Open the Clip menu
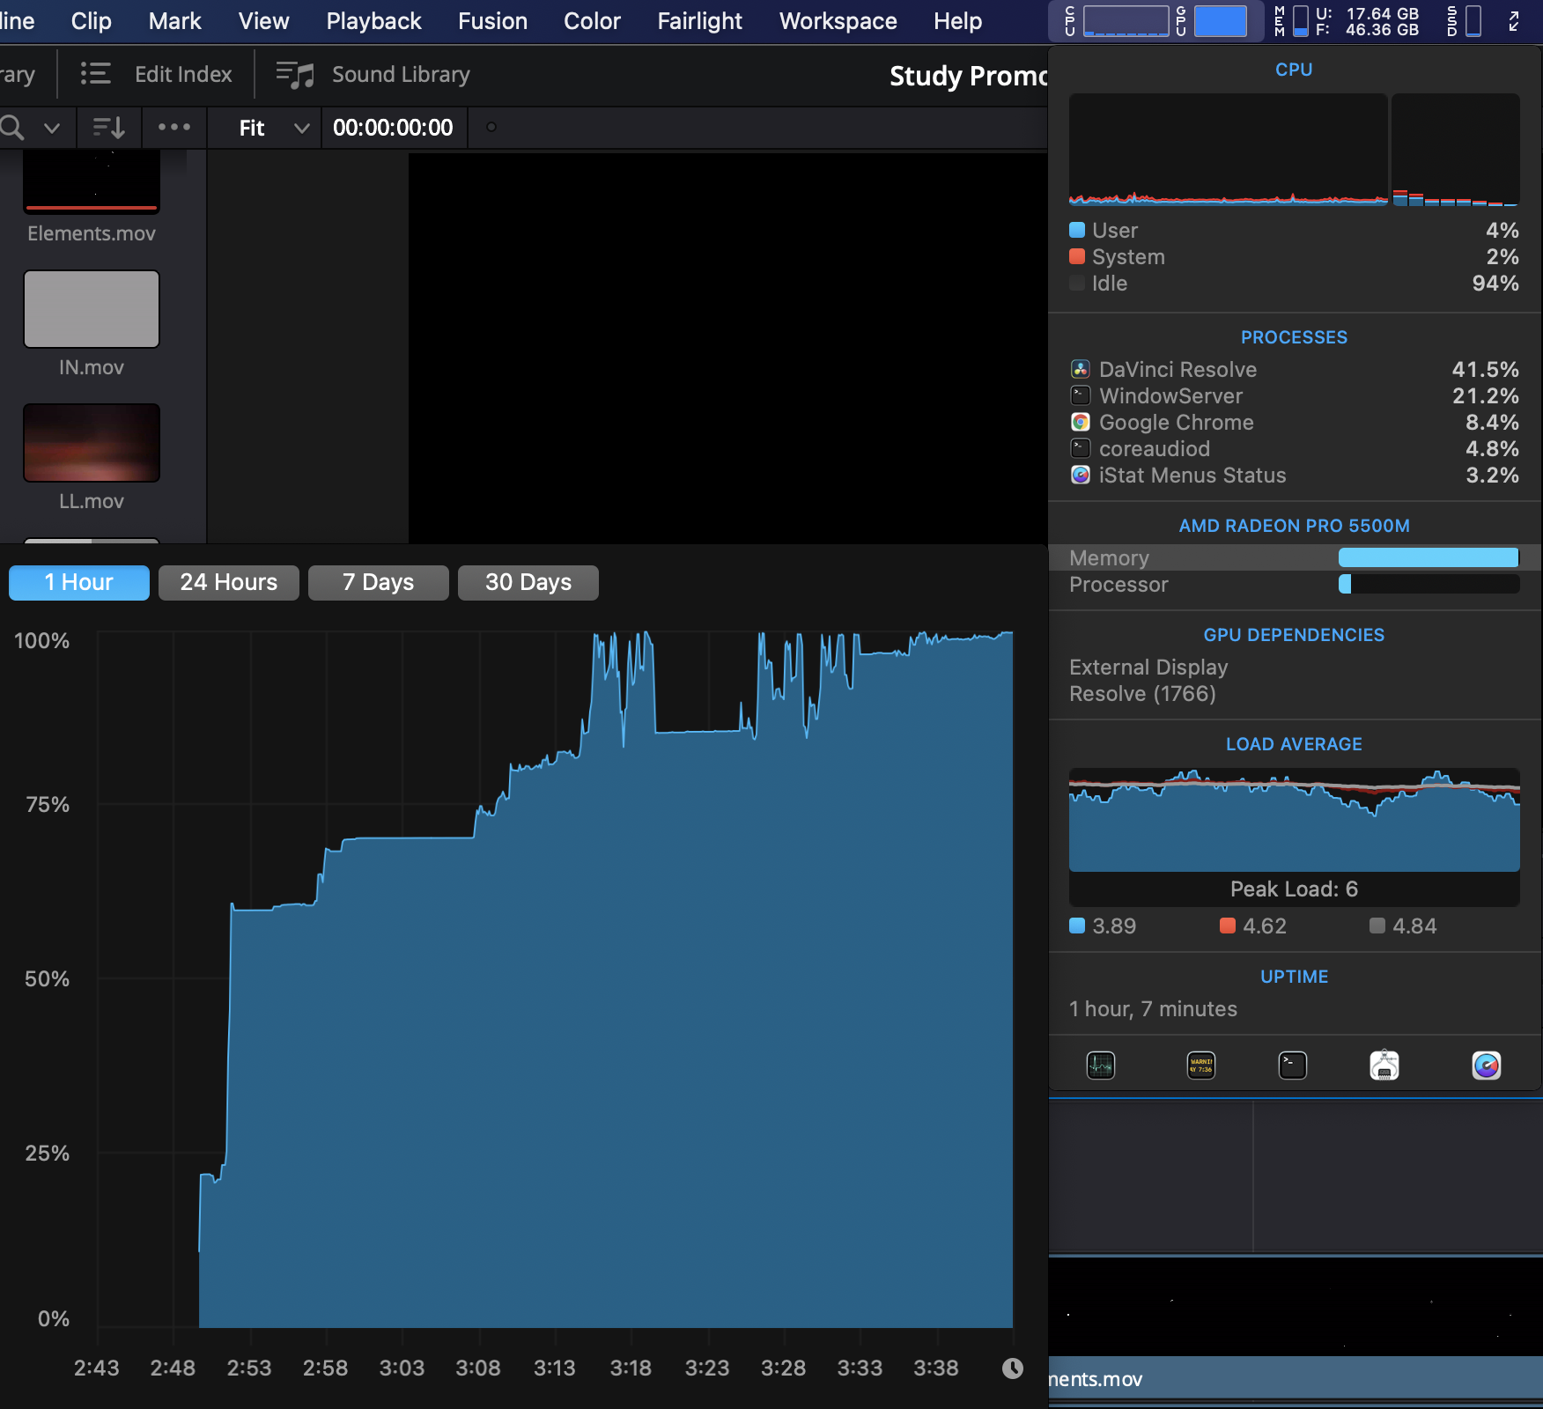Viewport: 1543px width, 1409px height. click(x=92, y=21)
